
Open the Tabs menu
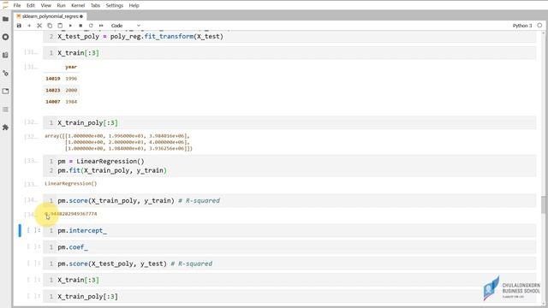95,5
